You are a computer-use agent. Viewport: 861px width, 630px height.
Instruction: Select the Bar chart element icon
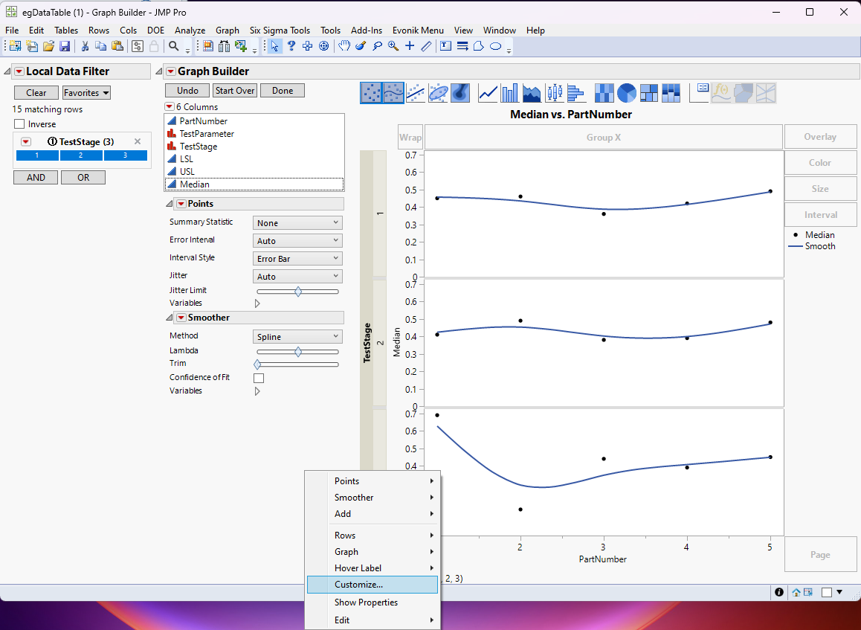tap(510, 93)
